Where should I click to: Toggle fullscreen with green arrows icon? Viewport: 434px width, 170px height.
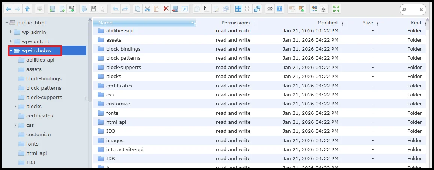click(x=336, y=9)
